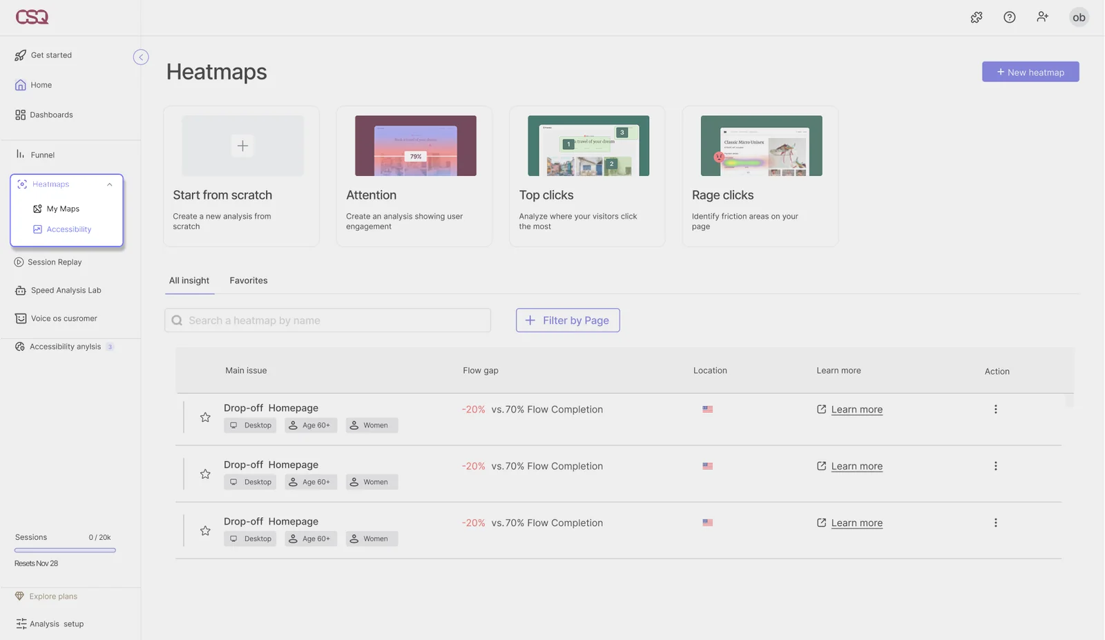The image size is (1105, 640).
Task: Open Dashboards in the sidebar
Action: pos(44,115)
